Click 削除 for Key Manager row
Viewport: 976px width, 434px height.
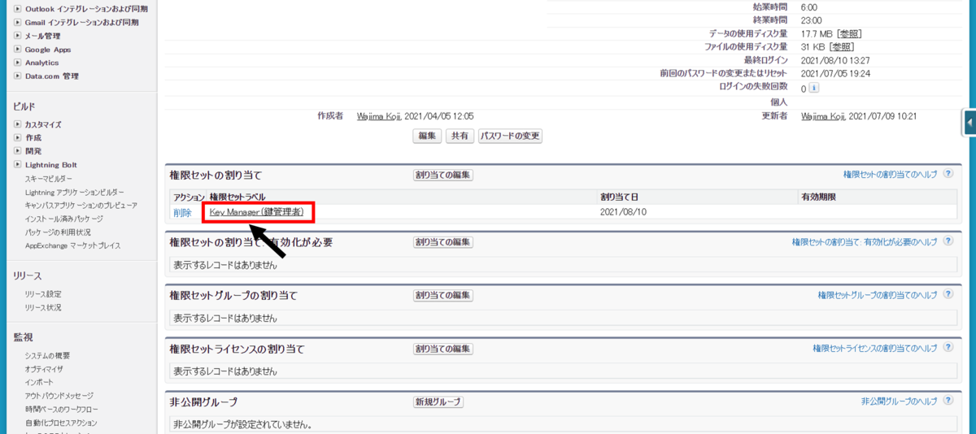click(182, 213)
